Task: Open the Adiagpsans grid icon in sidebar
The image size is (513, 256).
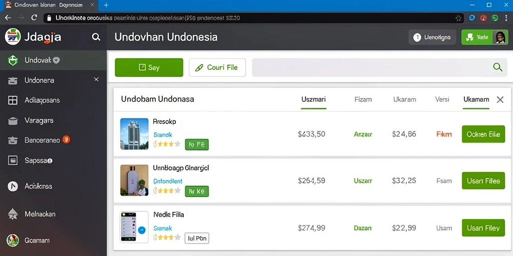Action: tap(13, 100)
